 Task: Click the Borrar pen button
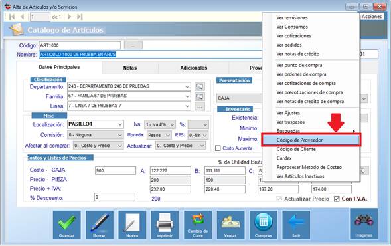point(100,225)
